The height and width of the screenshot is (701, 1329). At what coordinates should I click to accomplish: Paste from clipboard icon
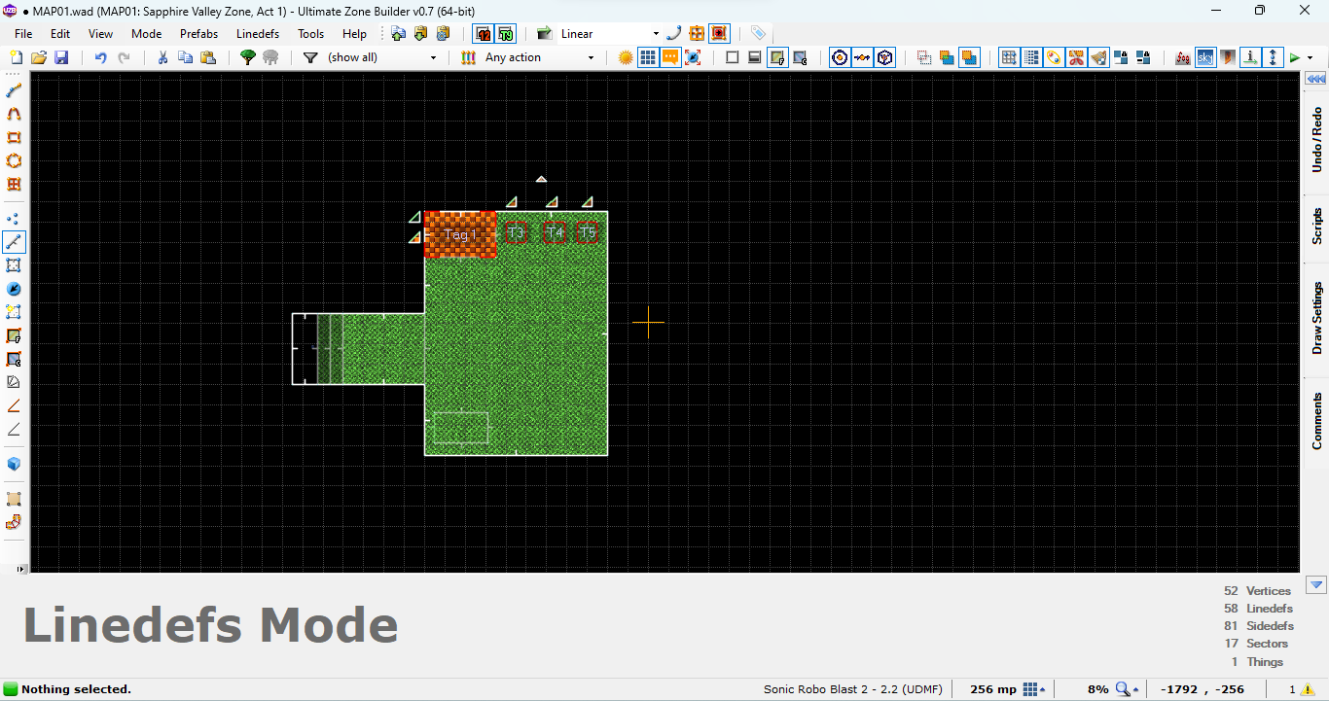pyautogui.click(x=208, y=58)
